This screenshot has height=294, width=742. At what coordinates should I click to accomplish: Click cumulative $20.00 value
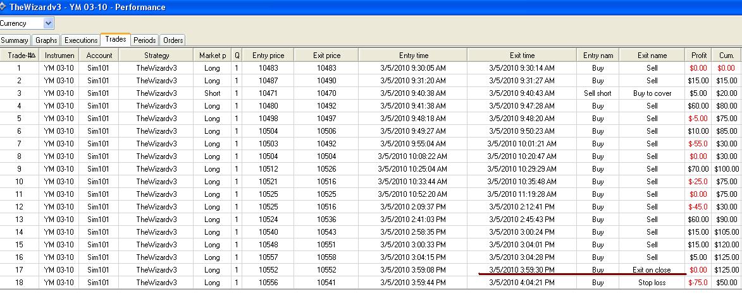click(726, 93)
